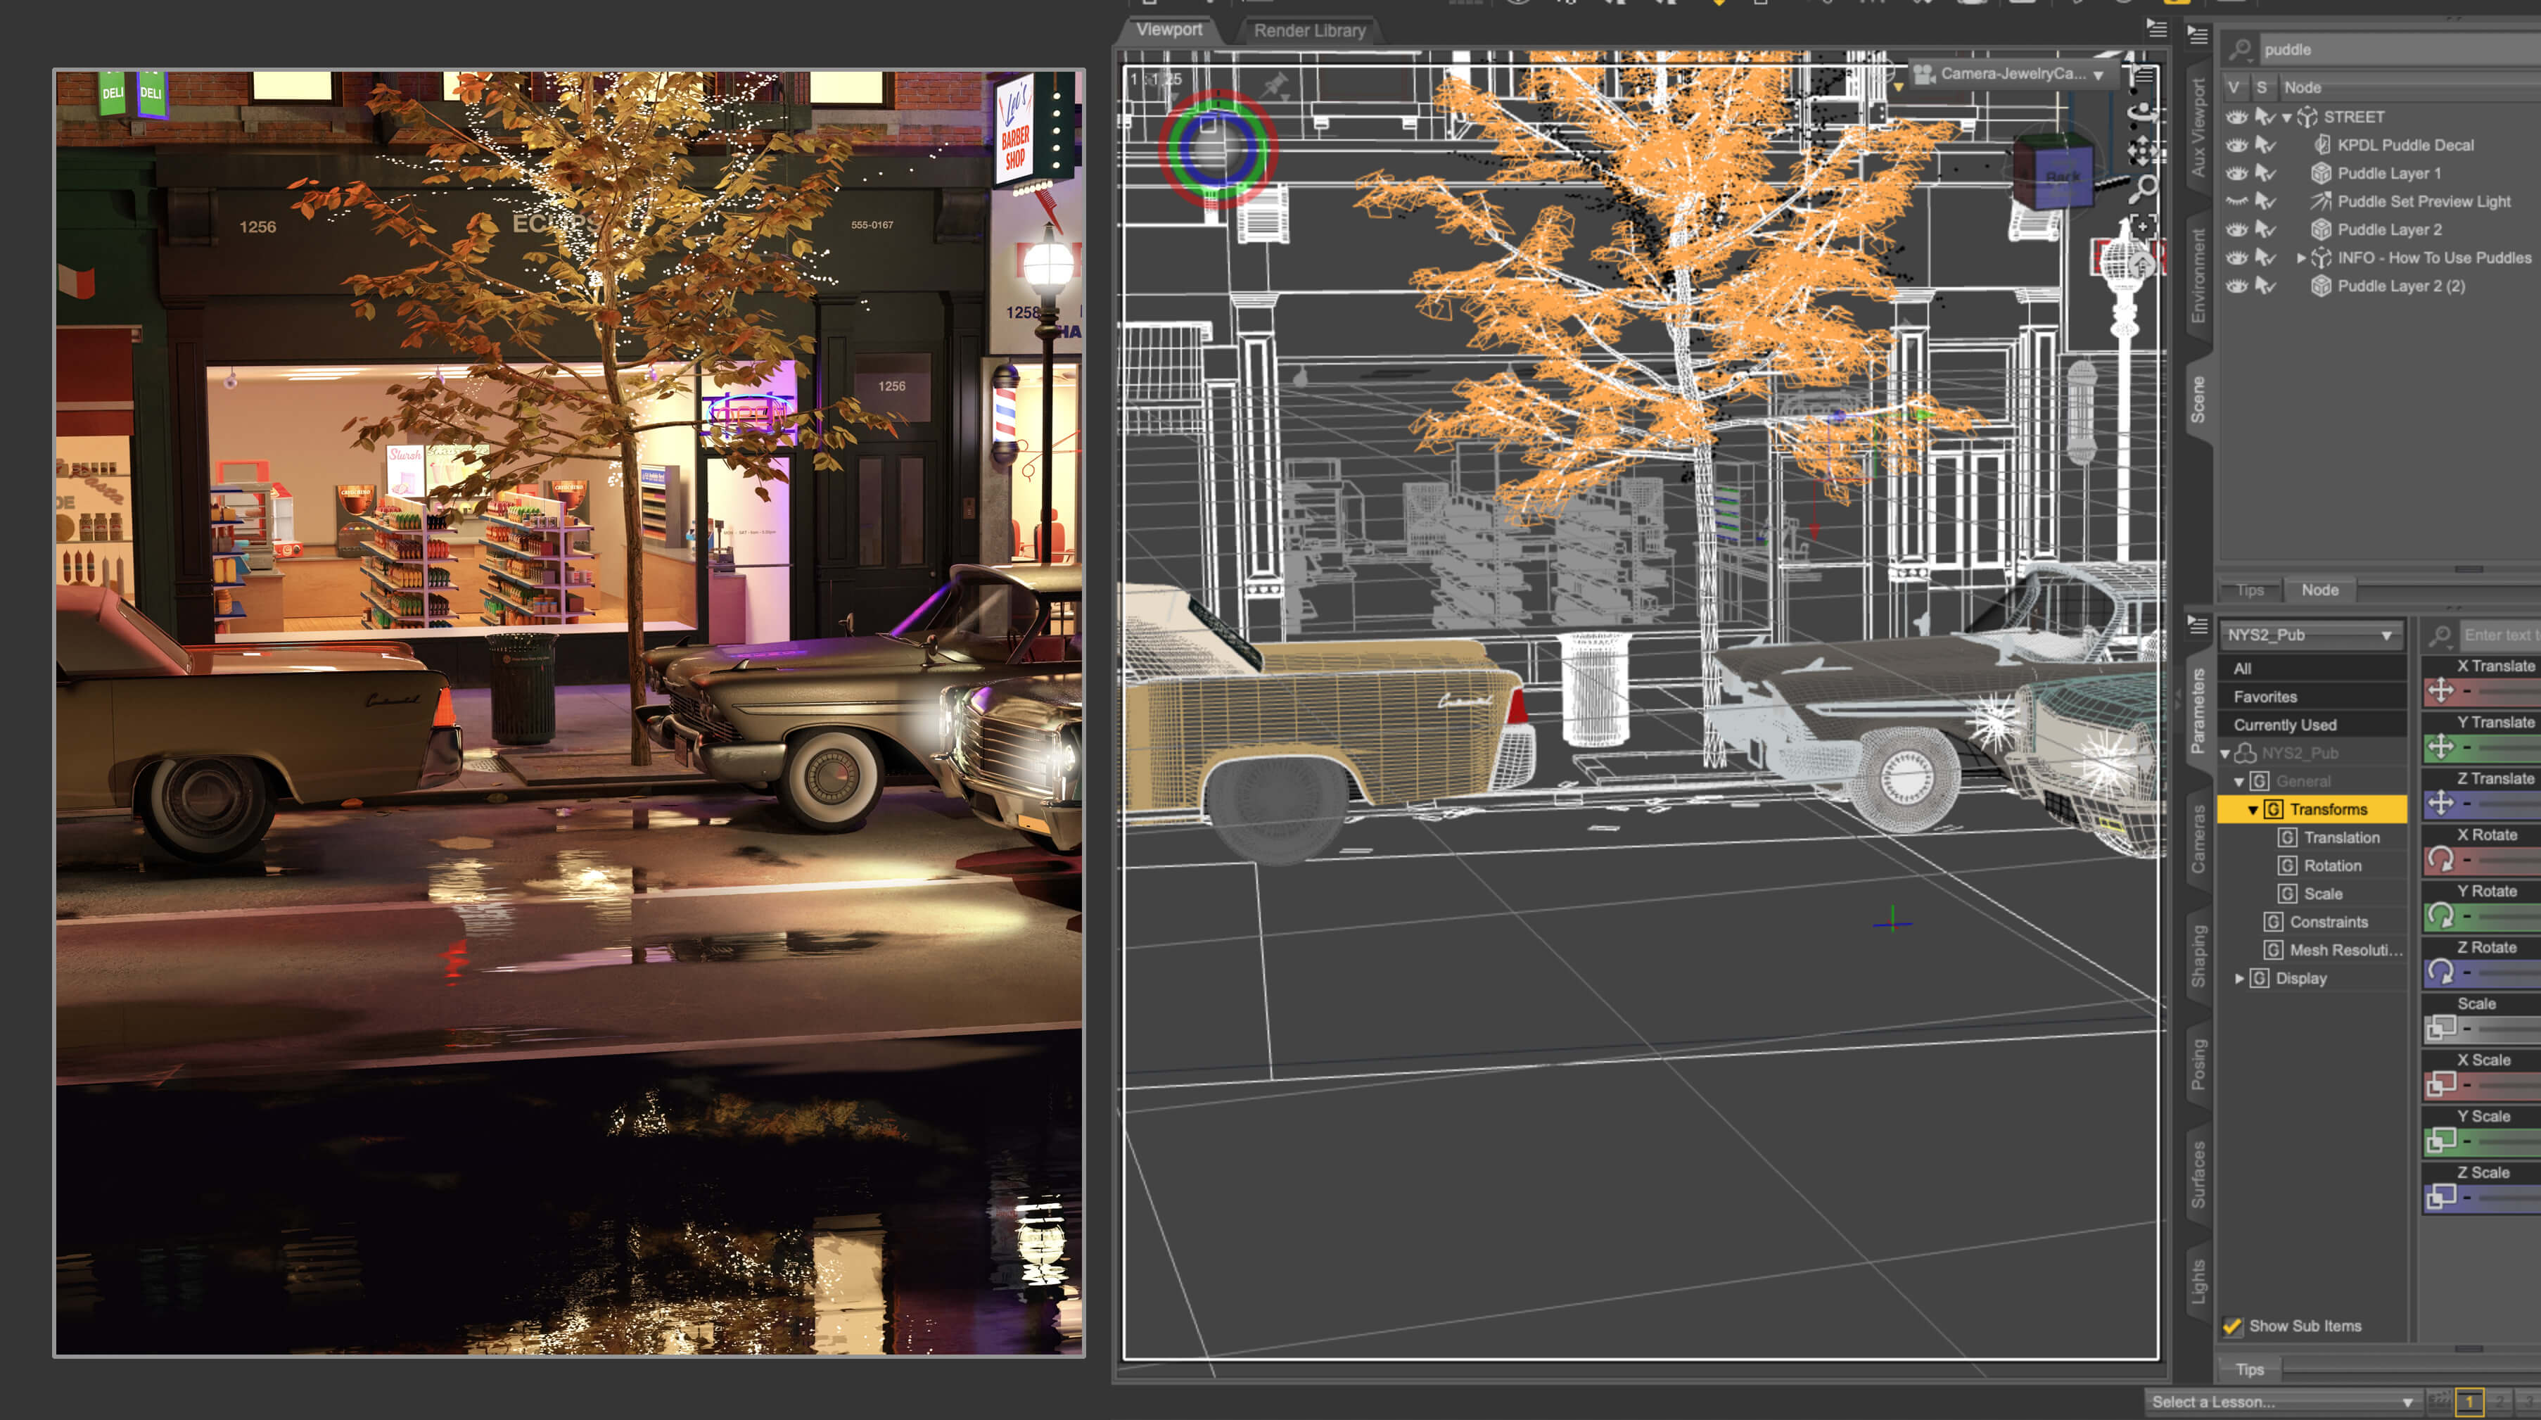Toggle visibility of Puddle Layer 1
Image resolution: width=2541 pixels, height=1420 pixels.
click(2236, 174)
